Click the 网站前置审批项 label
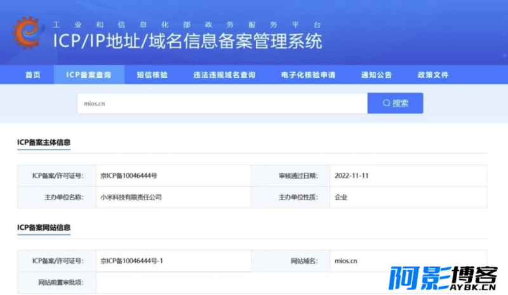 coord(61,282)
